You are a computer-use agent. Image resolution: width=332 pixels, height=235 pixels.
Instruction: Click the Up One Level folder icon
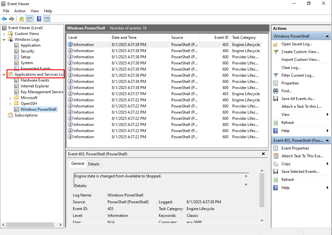point(22,19)
